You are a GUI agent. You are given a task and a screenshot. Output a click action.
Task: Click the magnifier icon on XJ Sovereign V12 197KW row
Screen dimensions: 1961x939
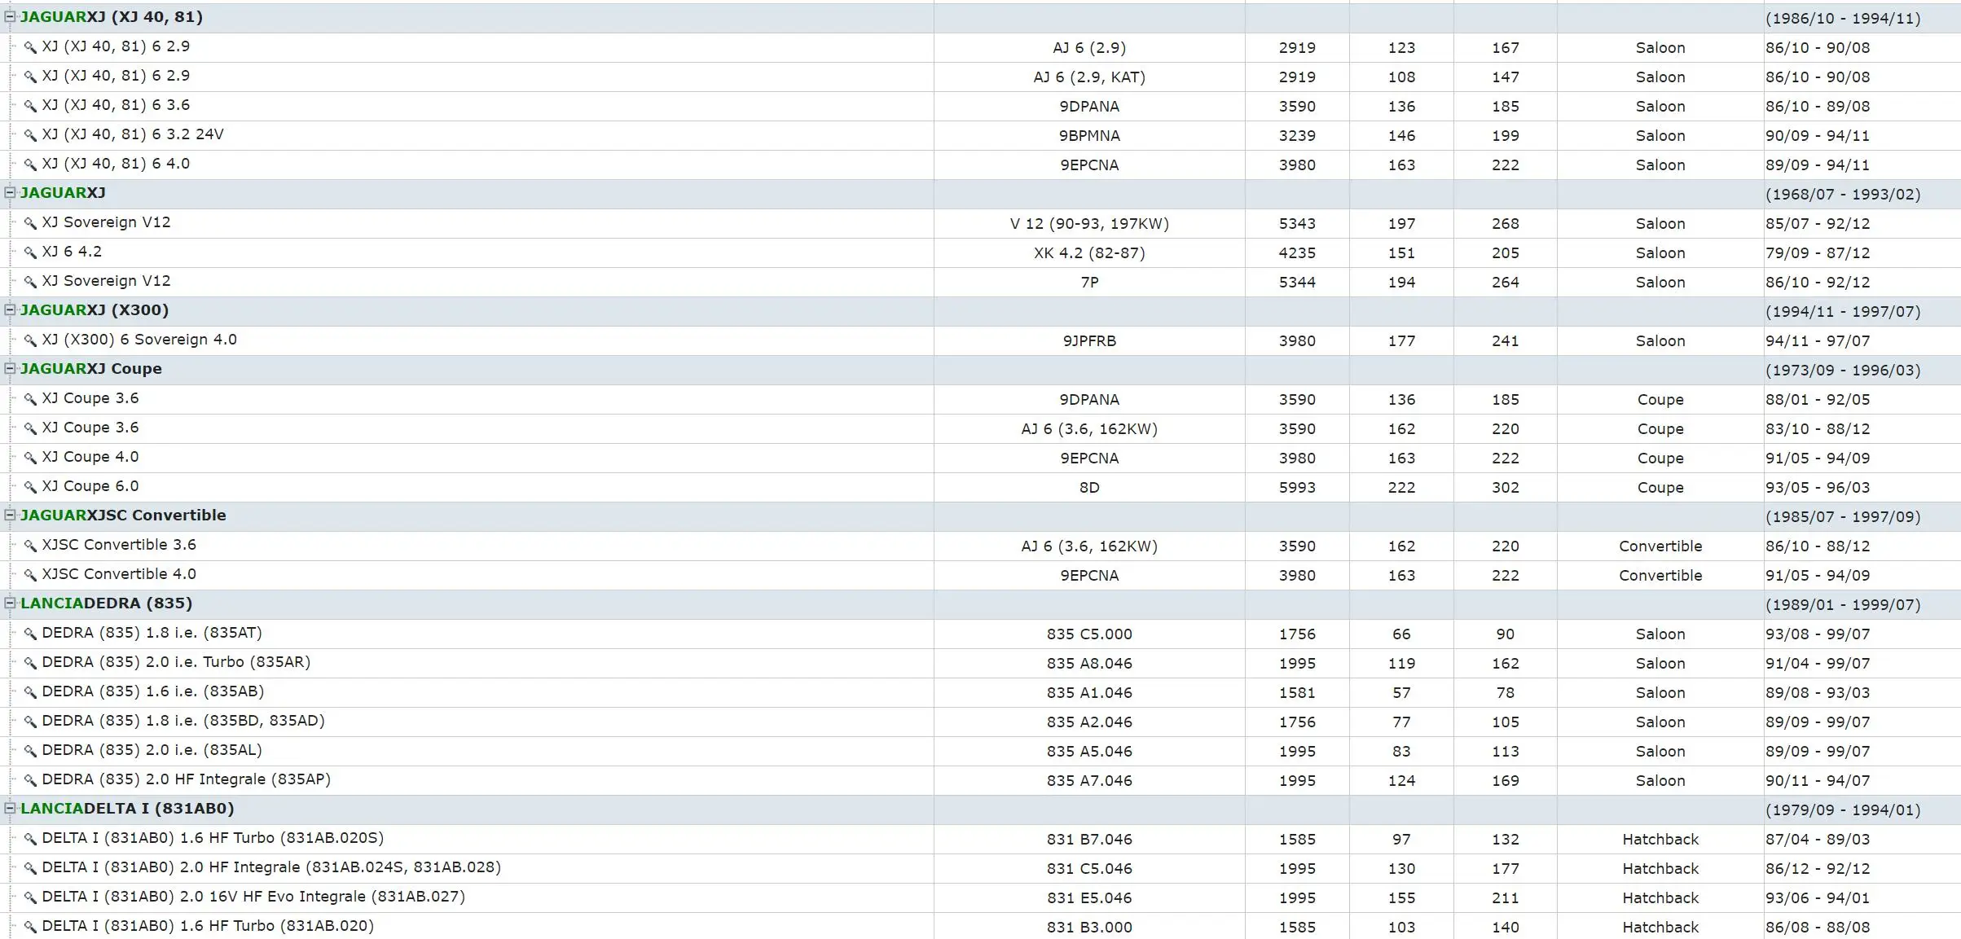pyautogui.click(x=30, y=223)
